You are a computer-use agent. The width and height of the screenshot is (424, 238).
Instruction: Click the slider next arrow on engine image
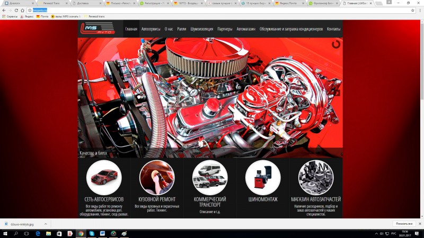(x=337, y=93)
